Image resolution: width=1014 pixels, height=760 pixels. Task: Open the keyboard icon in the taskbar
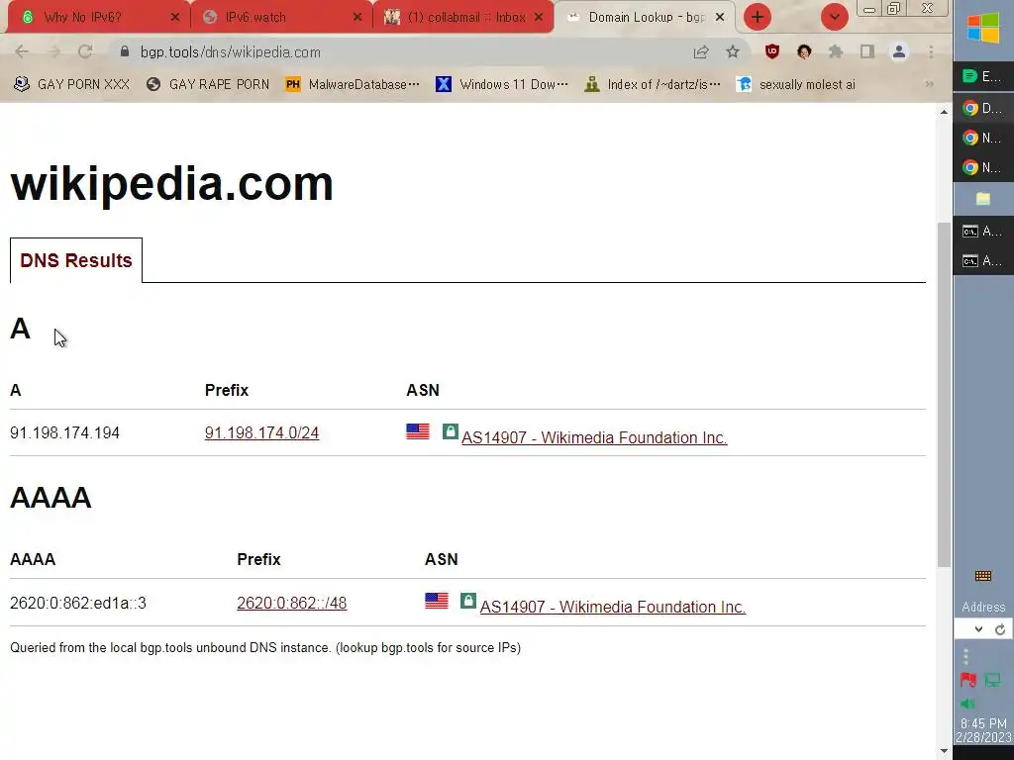pos(983,576)
